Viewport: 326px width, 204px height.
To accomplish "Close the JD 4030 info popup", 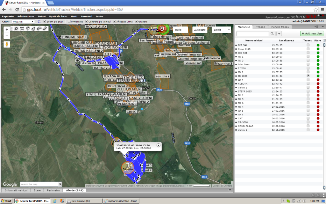I will pos(158,145).
